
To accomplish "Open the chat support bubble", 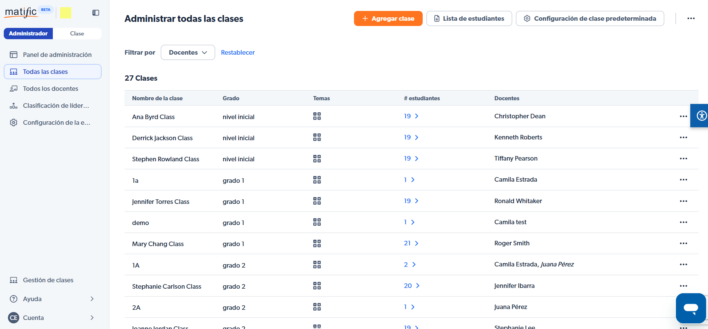I will [691, 308].
